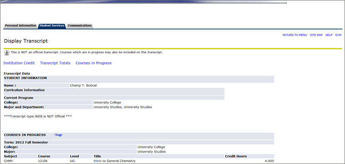This screenshot has width=345, height=164.
Task: Select the University Studies, University Studies value
Action: [x=123, y=107]
